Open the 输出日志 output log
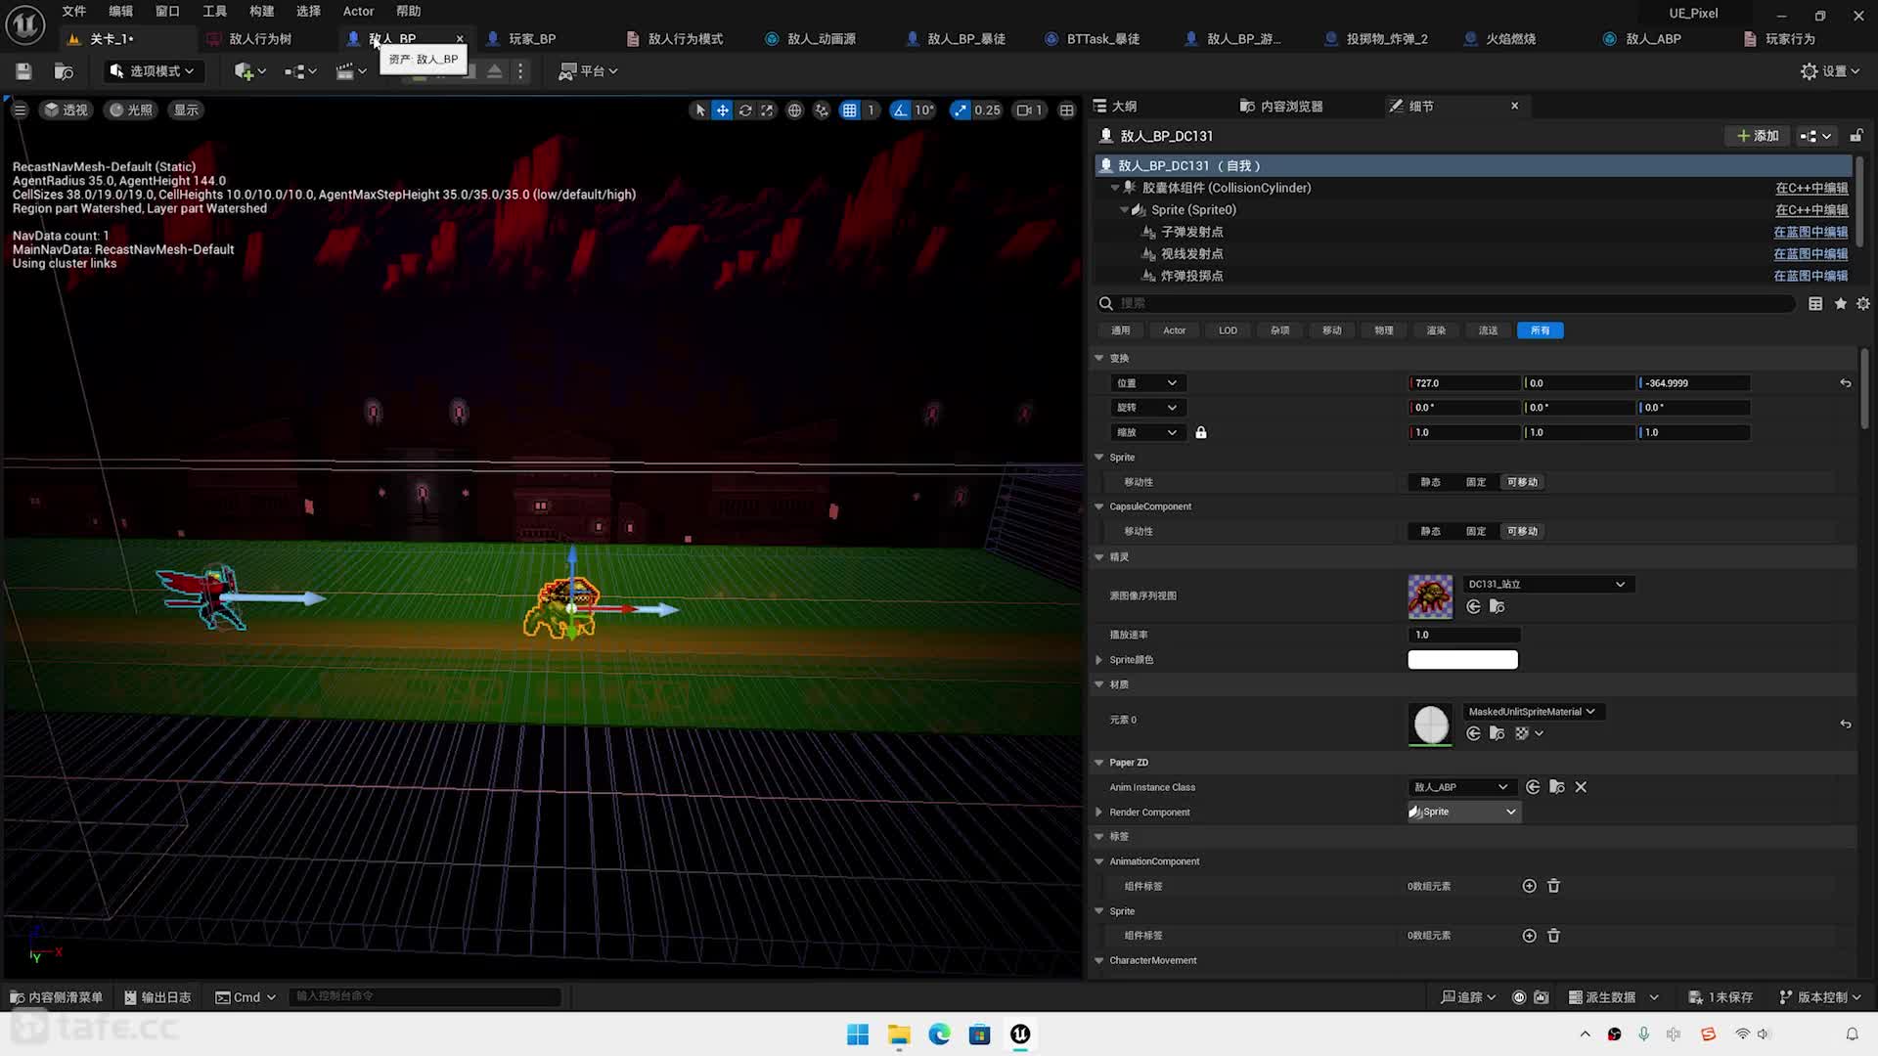This screenshot has height=1056, width=1878. pos(157,997)
